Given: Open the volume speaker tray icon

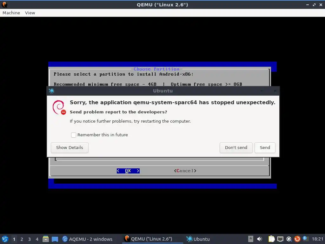Looking at the screenshot, I should tap(260, 239).
